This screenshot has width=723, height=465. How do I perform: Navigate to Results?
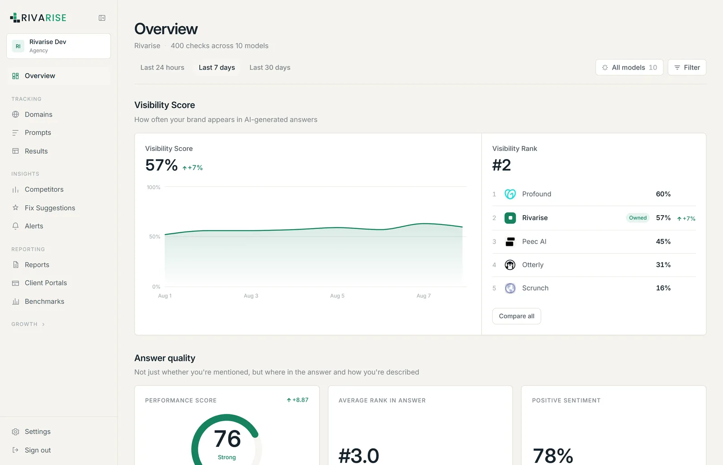[59, 151]
